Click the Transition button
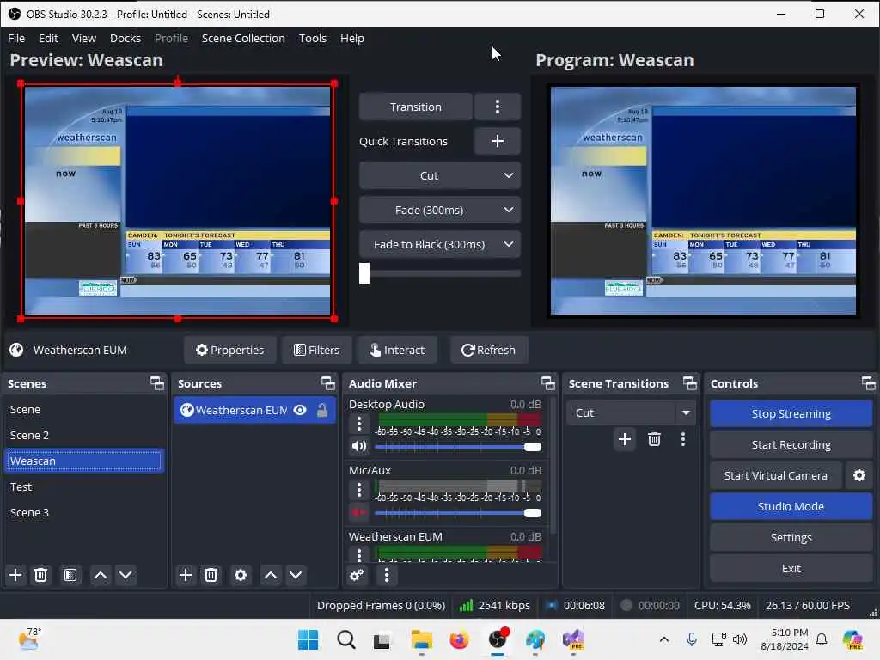The height and width of the screenshot is (660, 880). (x=415, y=107)
